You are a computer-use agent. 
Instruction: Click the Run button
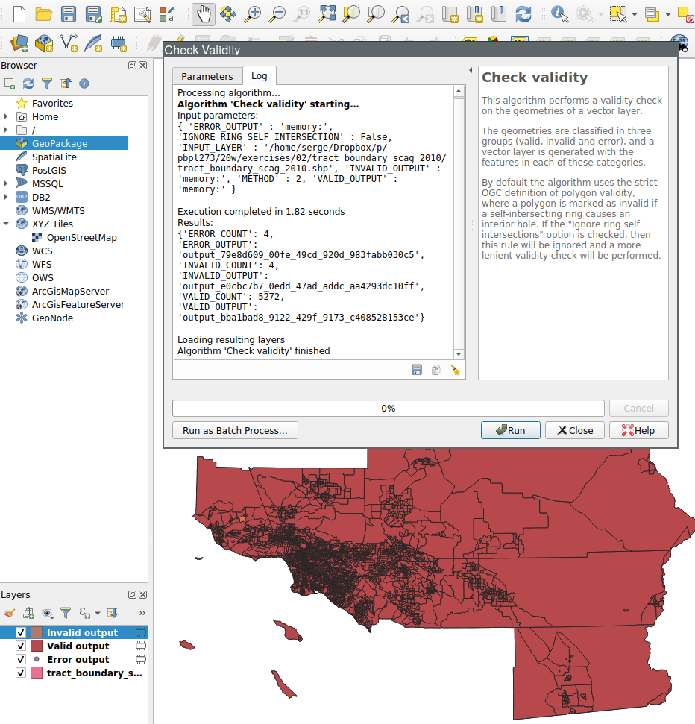tap(510, 430)
